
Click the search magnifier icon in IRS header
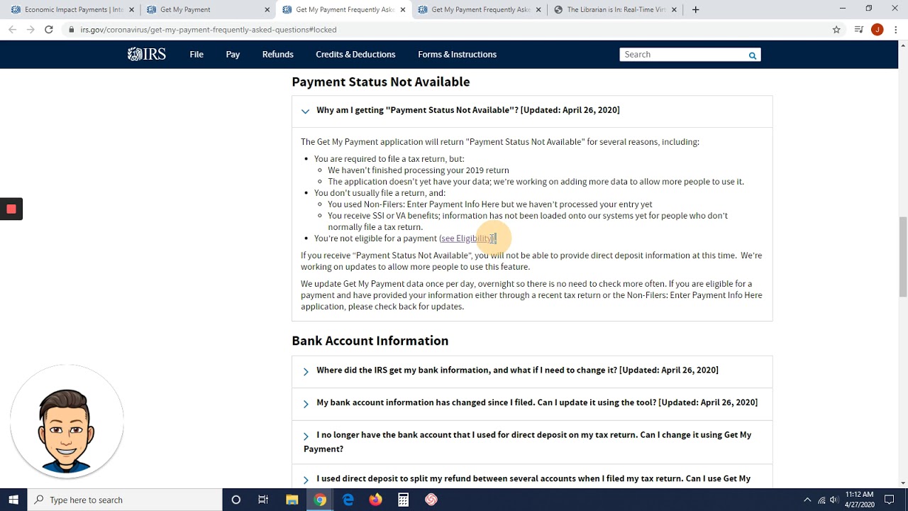[752, 55]
